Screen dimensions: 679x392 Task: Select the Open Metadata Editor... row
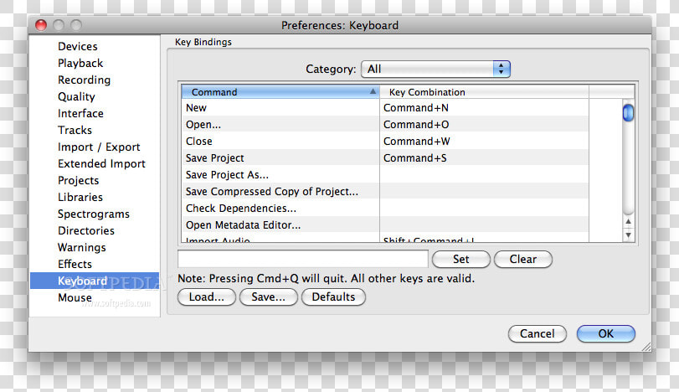385,225
